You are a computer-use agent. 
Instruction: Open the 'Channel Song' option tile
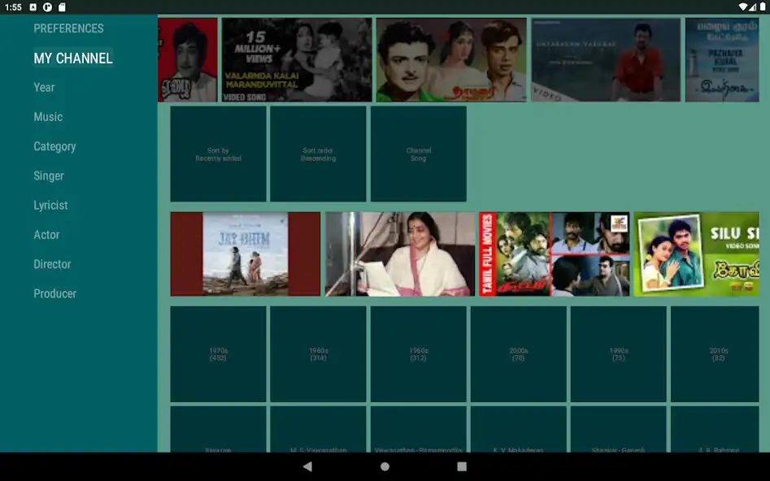click(419, 154)
